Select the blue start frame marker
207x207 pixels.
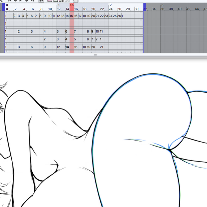tap(3, 7)
